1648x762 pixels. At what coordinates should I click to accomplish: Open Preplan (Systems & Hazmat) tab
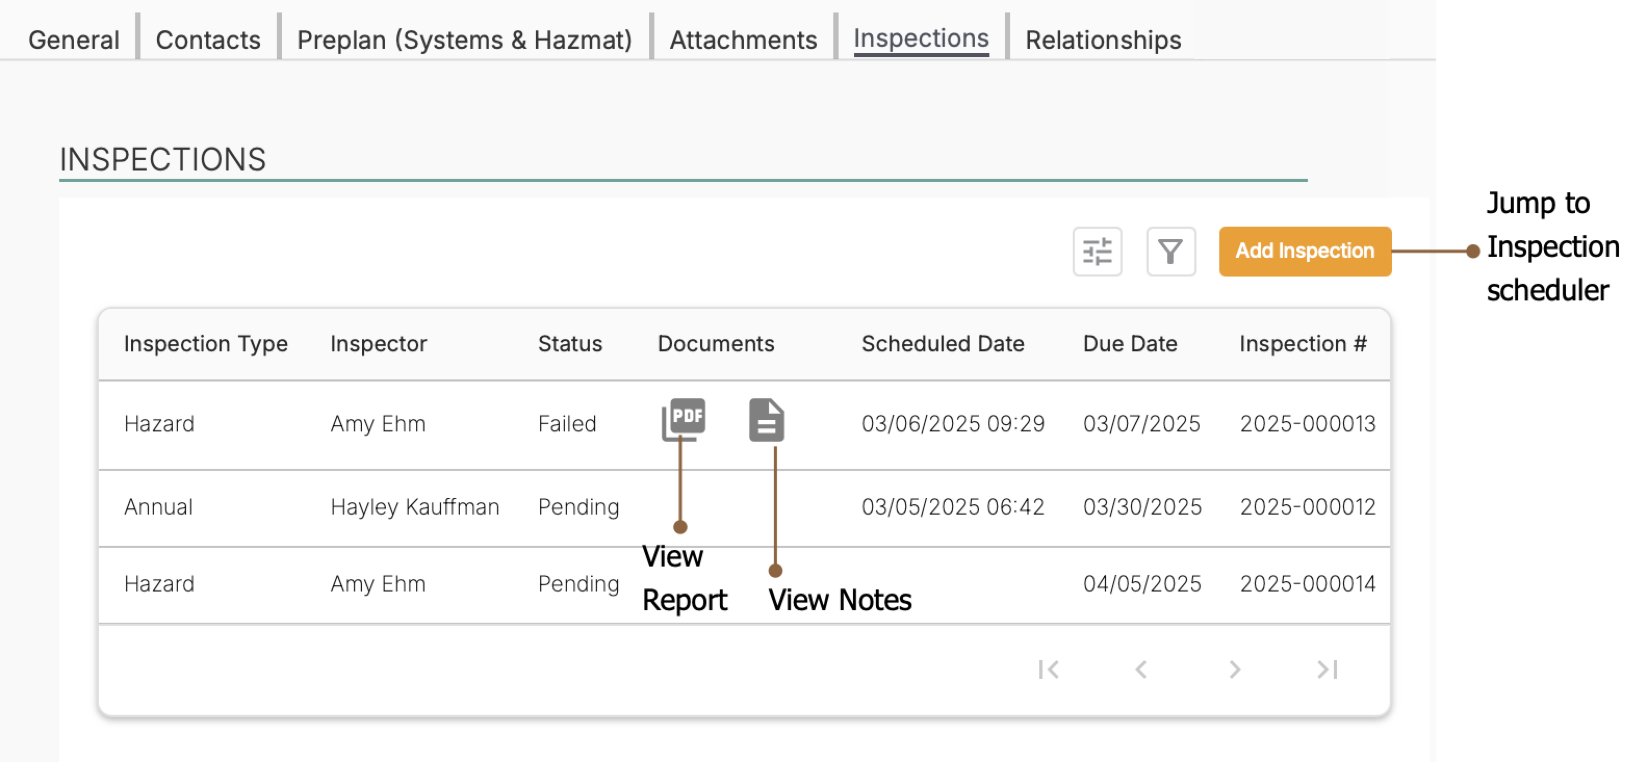[x=465, y=40]
